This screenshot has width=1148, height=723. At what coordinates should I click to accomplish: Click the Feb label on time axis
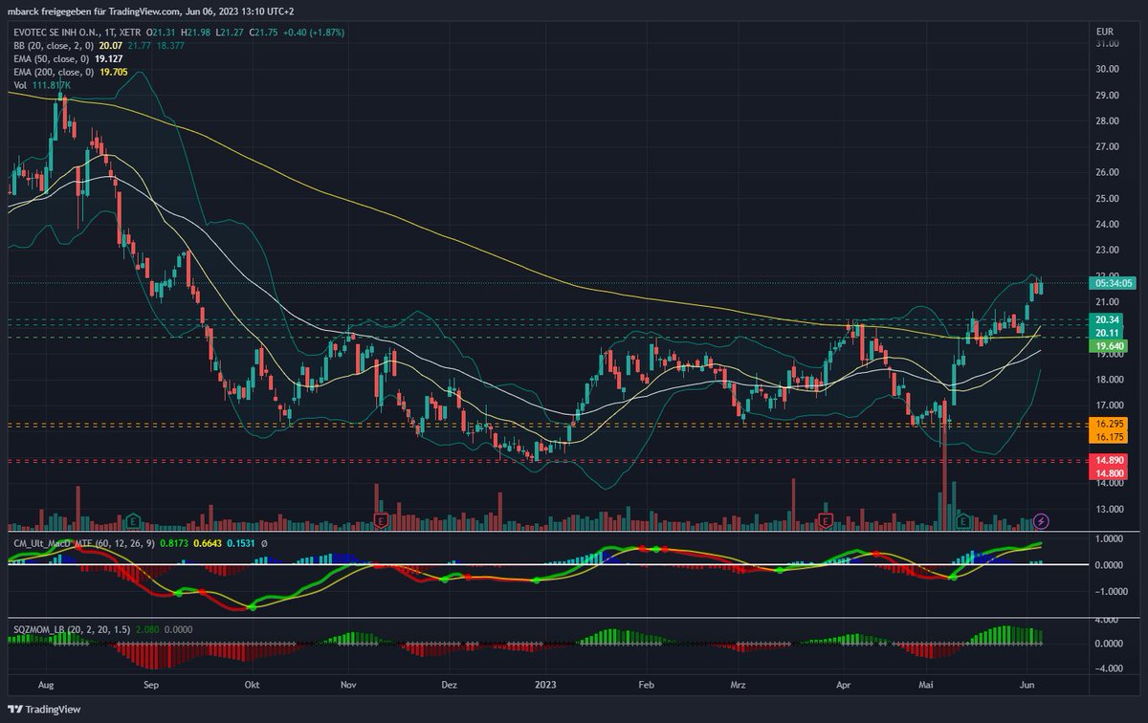(647, 685)
